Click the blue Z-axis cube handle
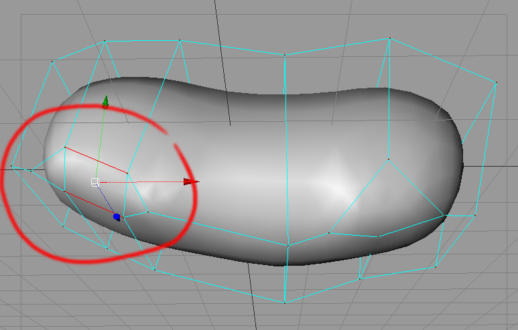 click(117, 217)
